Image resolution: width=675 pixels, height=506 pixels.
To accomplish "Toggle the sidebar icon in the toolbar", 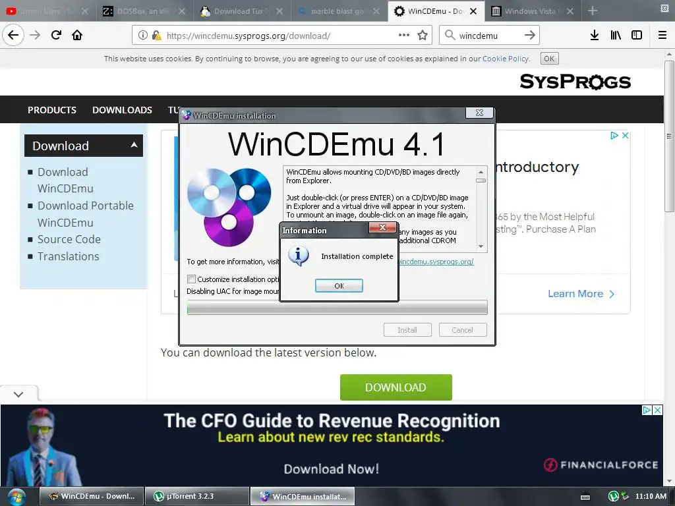I will coord(637,36).
